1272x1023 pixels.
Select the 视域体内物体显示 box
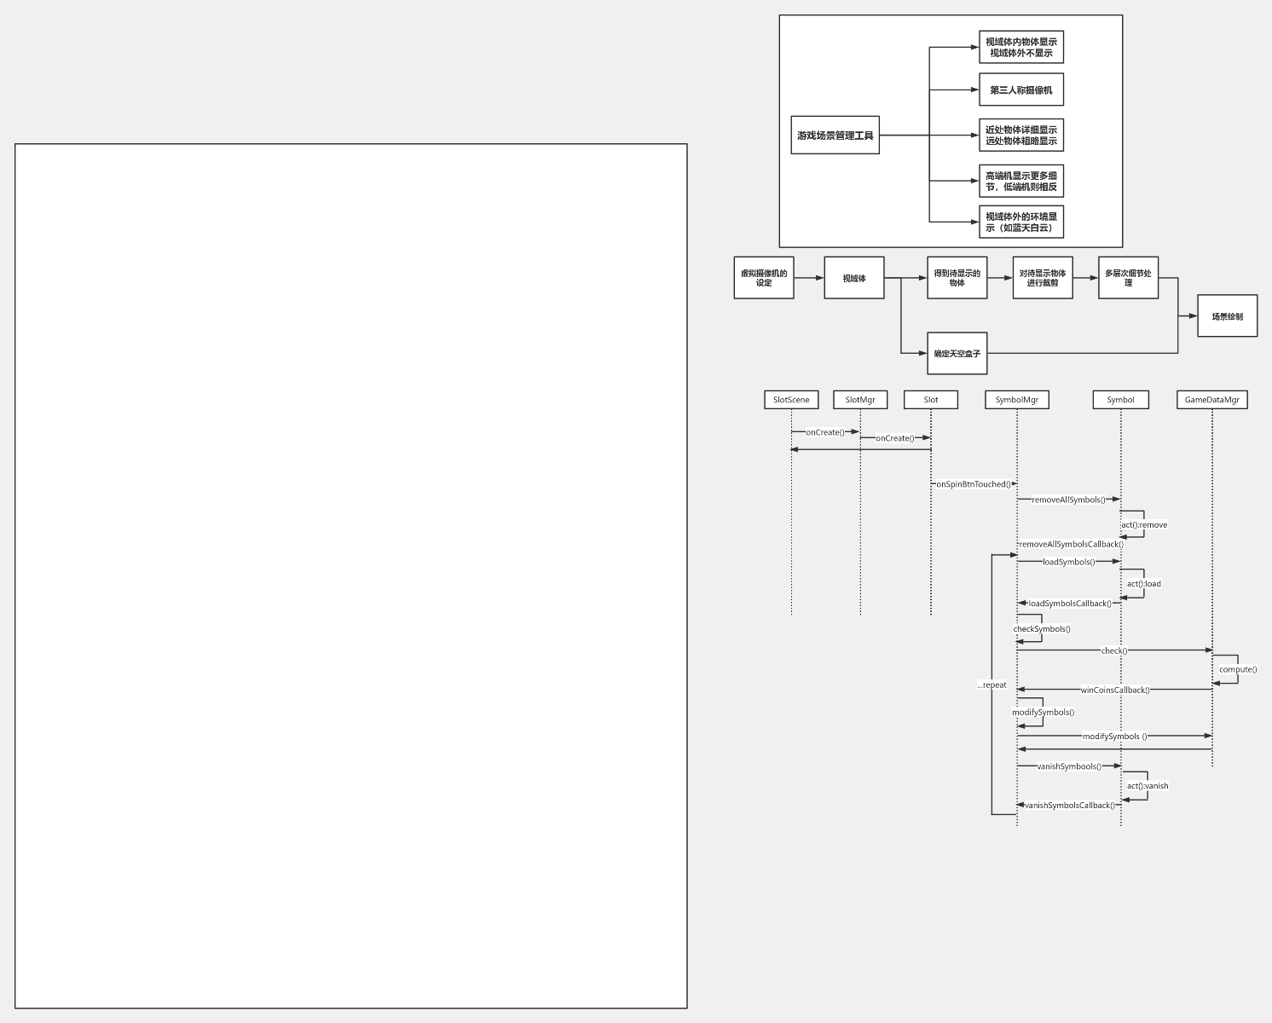point(1020,47)
